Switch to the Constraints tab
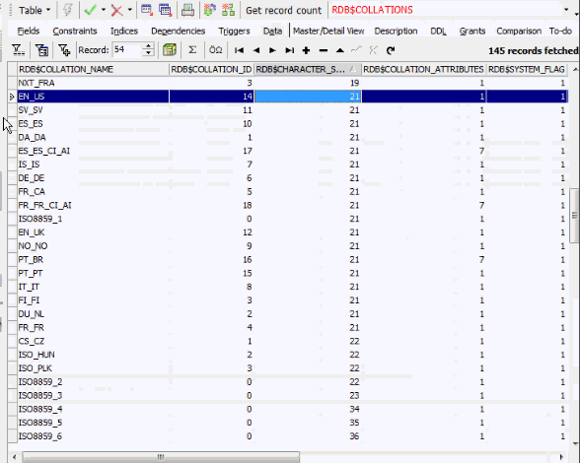 point(75,32)
